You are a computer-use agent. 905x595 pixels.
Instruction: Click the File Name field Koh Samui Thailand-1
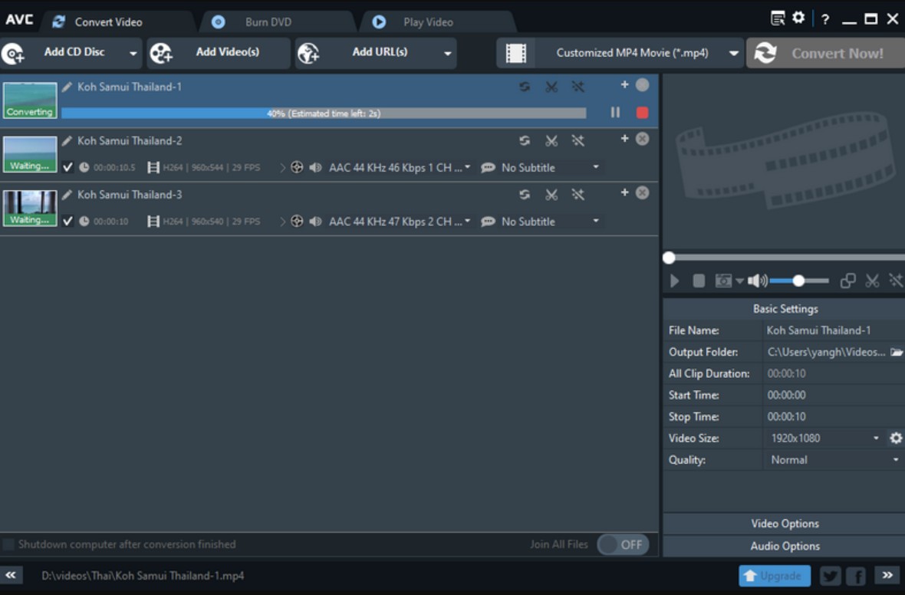[834, 330]
